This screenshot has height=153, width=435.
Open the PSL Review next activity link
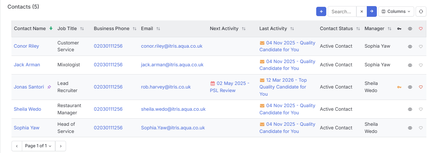point(230,87)
